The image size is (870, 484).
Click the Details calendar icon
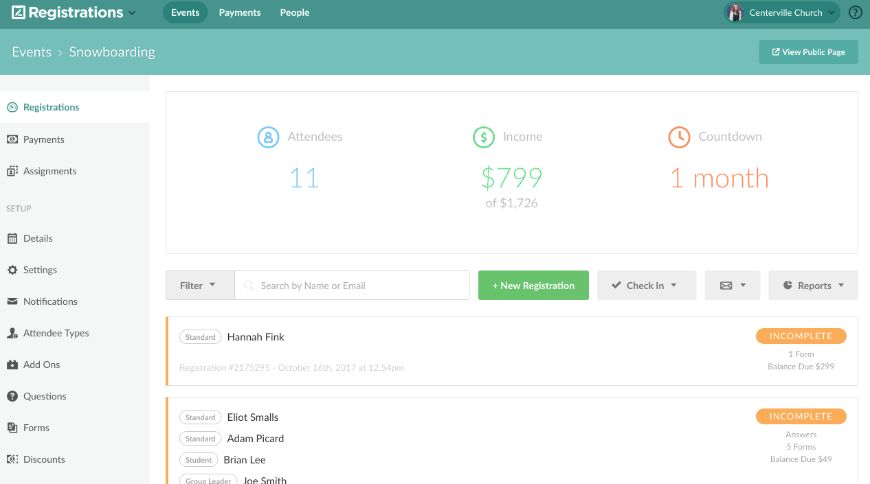[12, 238]
